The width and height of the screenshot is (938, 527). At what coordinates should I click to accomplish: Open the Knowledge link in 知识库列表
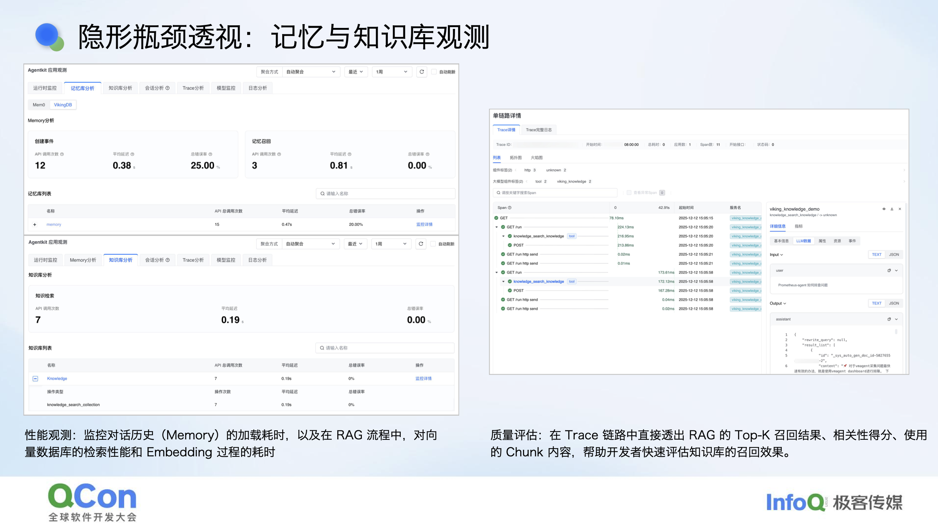tap(57, 379)
